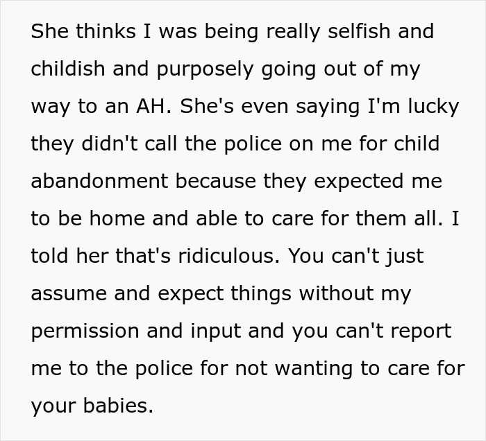Click the word 'purposely'
The image size is (486, 441).
(206, 70)
